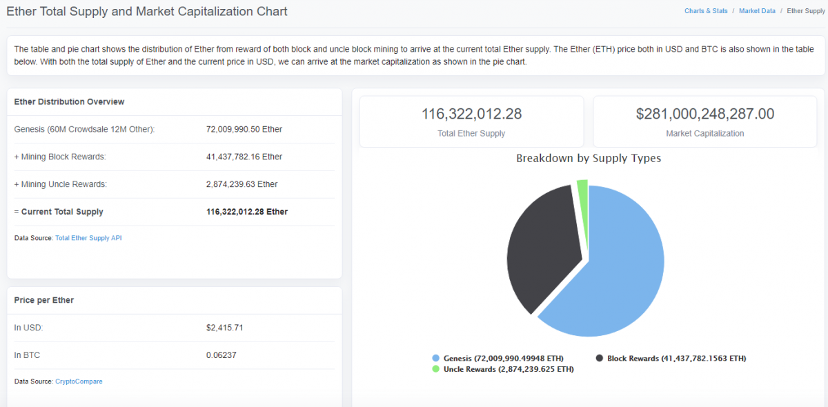Click the Price per Ether panel heading
The height and width of the screenshot is (407, 828).
coord(44,300)
